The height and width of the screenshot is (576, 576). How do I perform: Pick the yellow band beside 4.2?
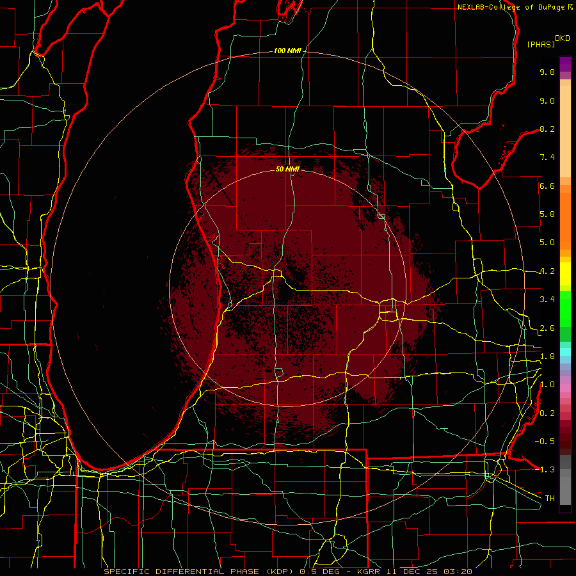coord(565,274)
